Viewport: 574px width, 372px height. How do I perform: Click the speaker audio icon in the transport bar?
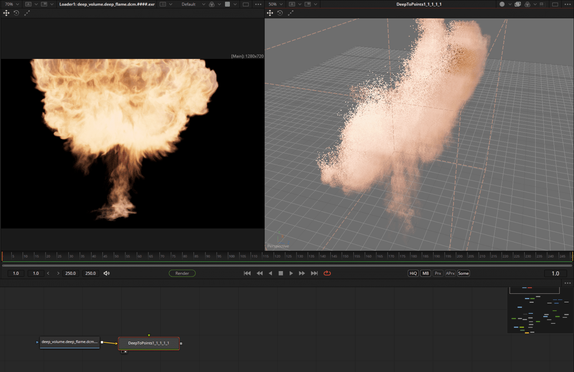[x=106, y=273]
